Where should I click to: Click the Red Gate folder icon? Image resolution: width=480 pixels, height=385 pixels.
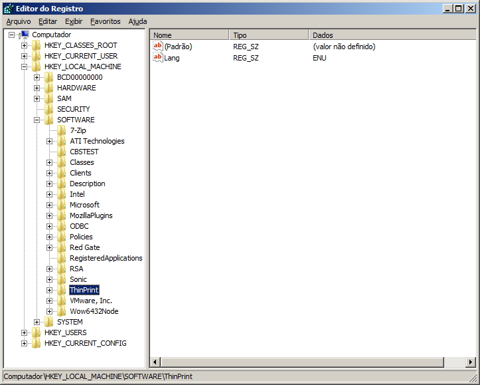pyautogui.click(x=61, y=247)
